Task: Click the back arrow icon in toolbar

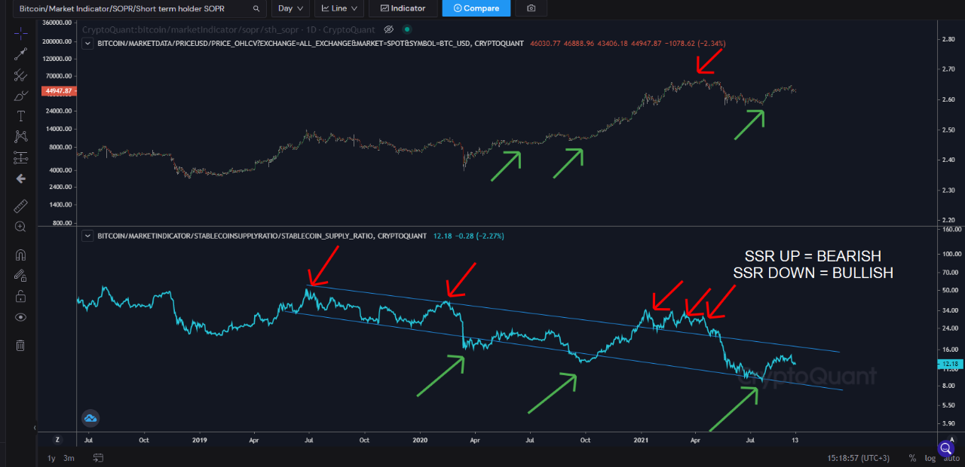Action: [20, 179]
